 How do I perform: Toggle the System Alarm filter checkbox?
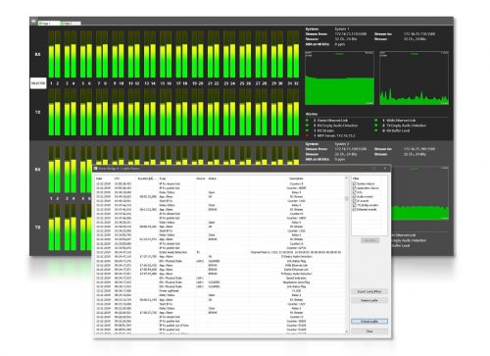tap(355, 183)
